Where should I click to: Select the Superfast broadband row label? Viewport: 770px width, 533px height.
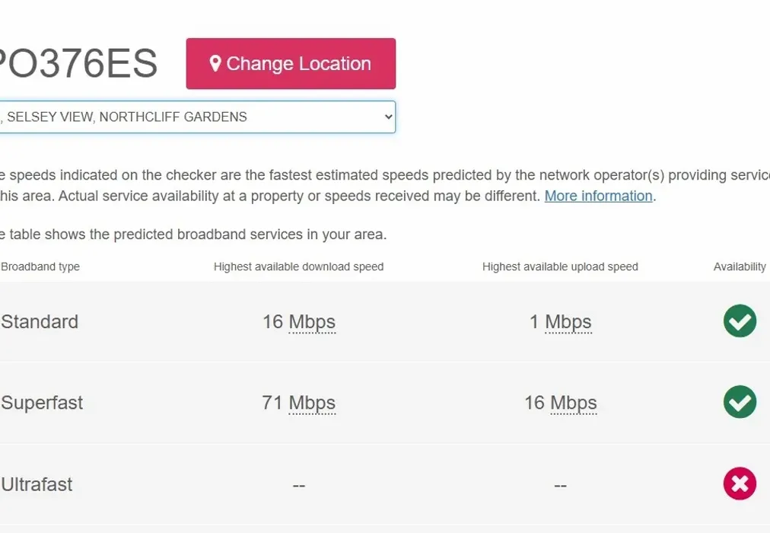(x=42, y=402)
